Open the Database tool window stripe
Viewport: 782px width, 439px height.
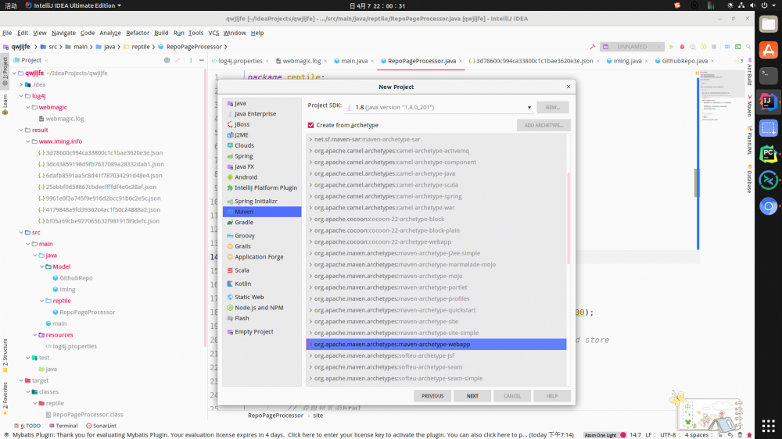749,179
